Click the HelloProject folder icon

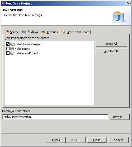point(12,48)
